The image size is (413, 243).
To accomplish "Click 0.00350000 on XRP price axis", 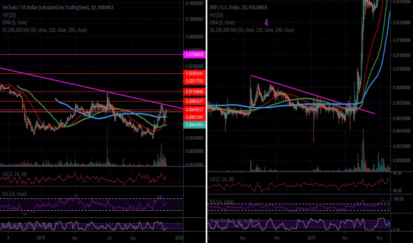I will tap(402, 146).
